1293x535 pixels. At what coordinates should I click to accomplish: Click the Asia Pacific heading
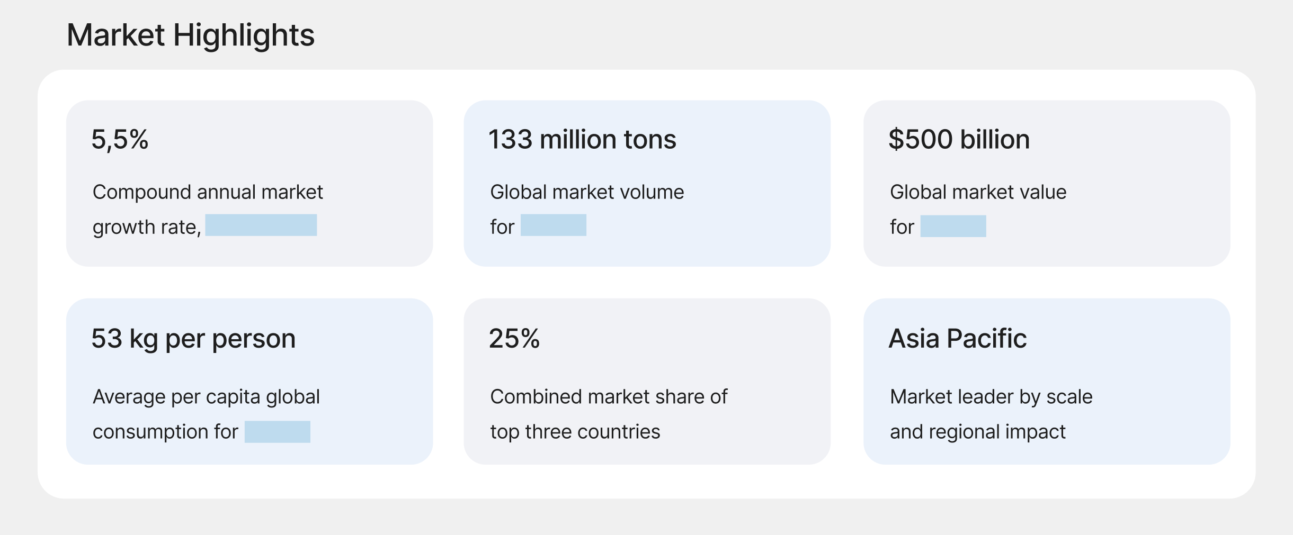click(x=957, y=339)
